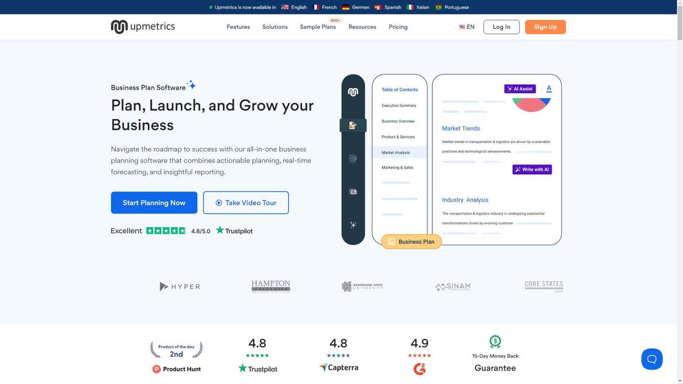This screenshot has width=683, height=384.
Task: Open the blue chat support widget
Action: pos(652,359)
